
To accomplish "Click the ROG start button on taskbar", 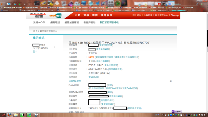I will click(3, 115).
